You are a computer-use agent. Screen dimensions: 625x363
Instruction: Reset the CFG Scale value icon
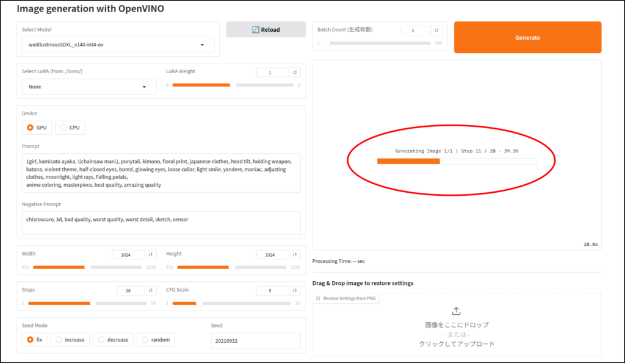point(295,291)
